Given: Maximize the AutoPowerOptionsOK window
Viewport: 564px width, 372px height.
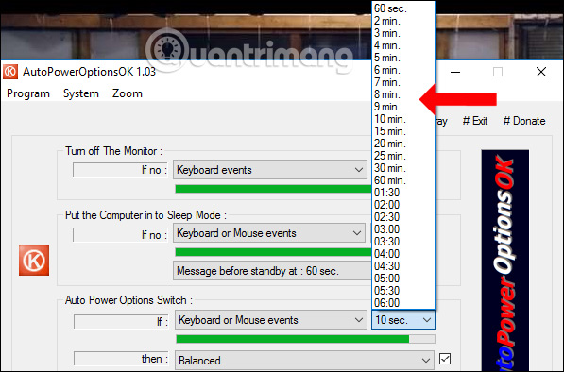Looking at the screenshot, I should [498, 72].
